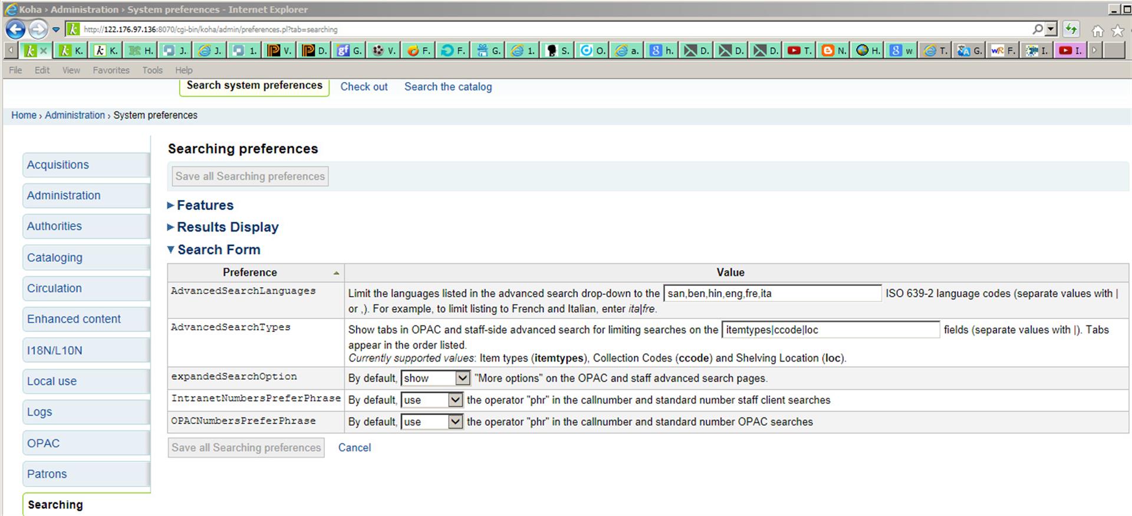Go to Home in the breadcrumb

tap(24, 115)
